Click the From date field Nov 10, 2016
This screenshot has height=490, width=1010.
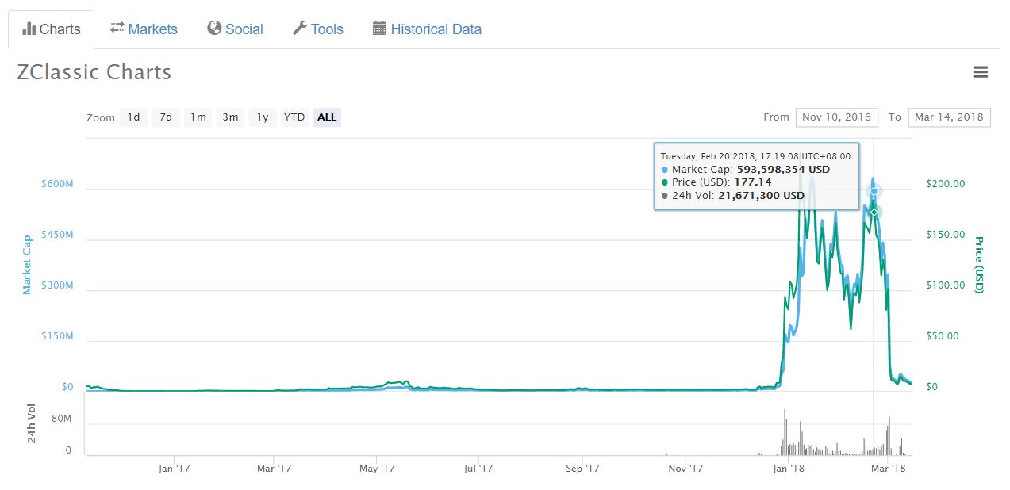pyautogui.click(x=836, y=117)
